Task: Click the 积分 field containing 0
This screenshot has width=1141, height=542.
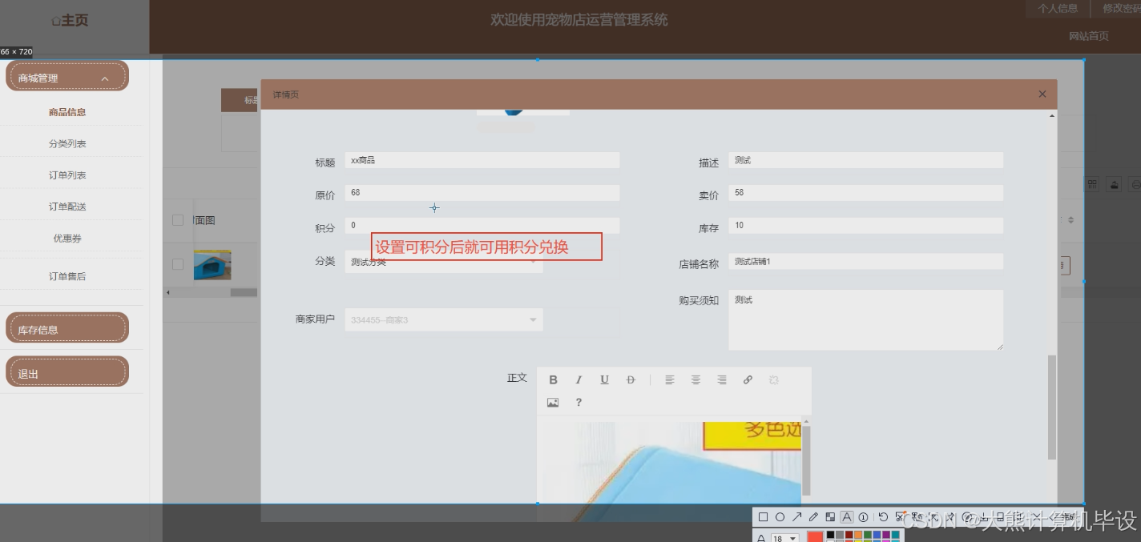Action: (482, 226)
